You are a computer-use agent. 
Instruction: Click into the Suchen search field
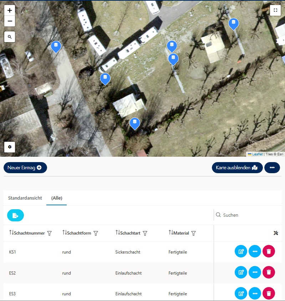[250, 215]
